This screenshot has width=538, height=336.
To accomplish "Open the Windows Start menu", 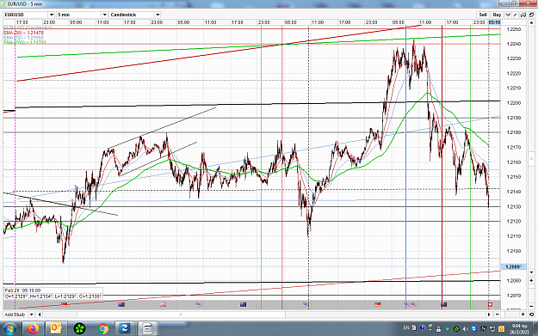I will coord(9,329).
